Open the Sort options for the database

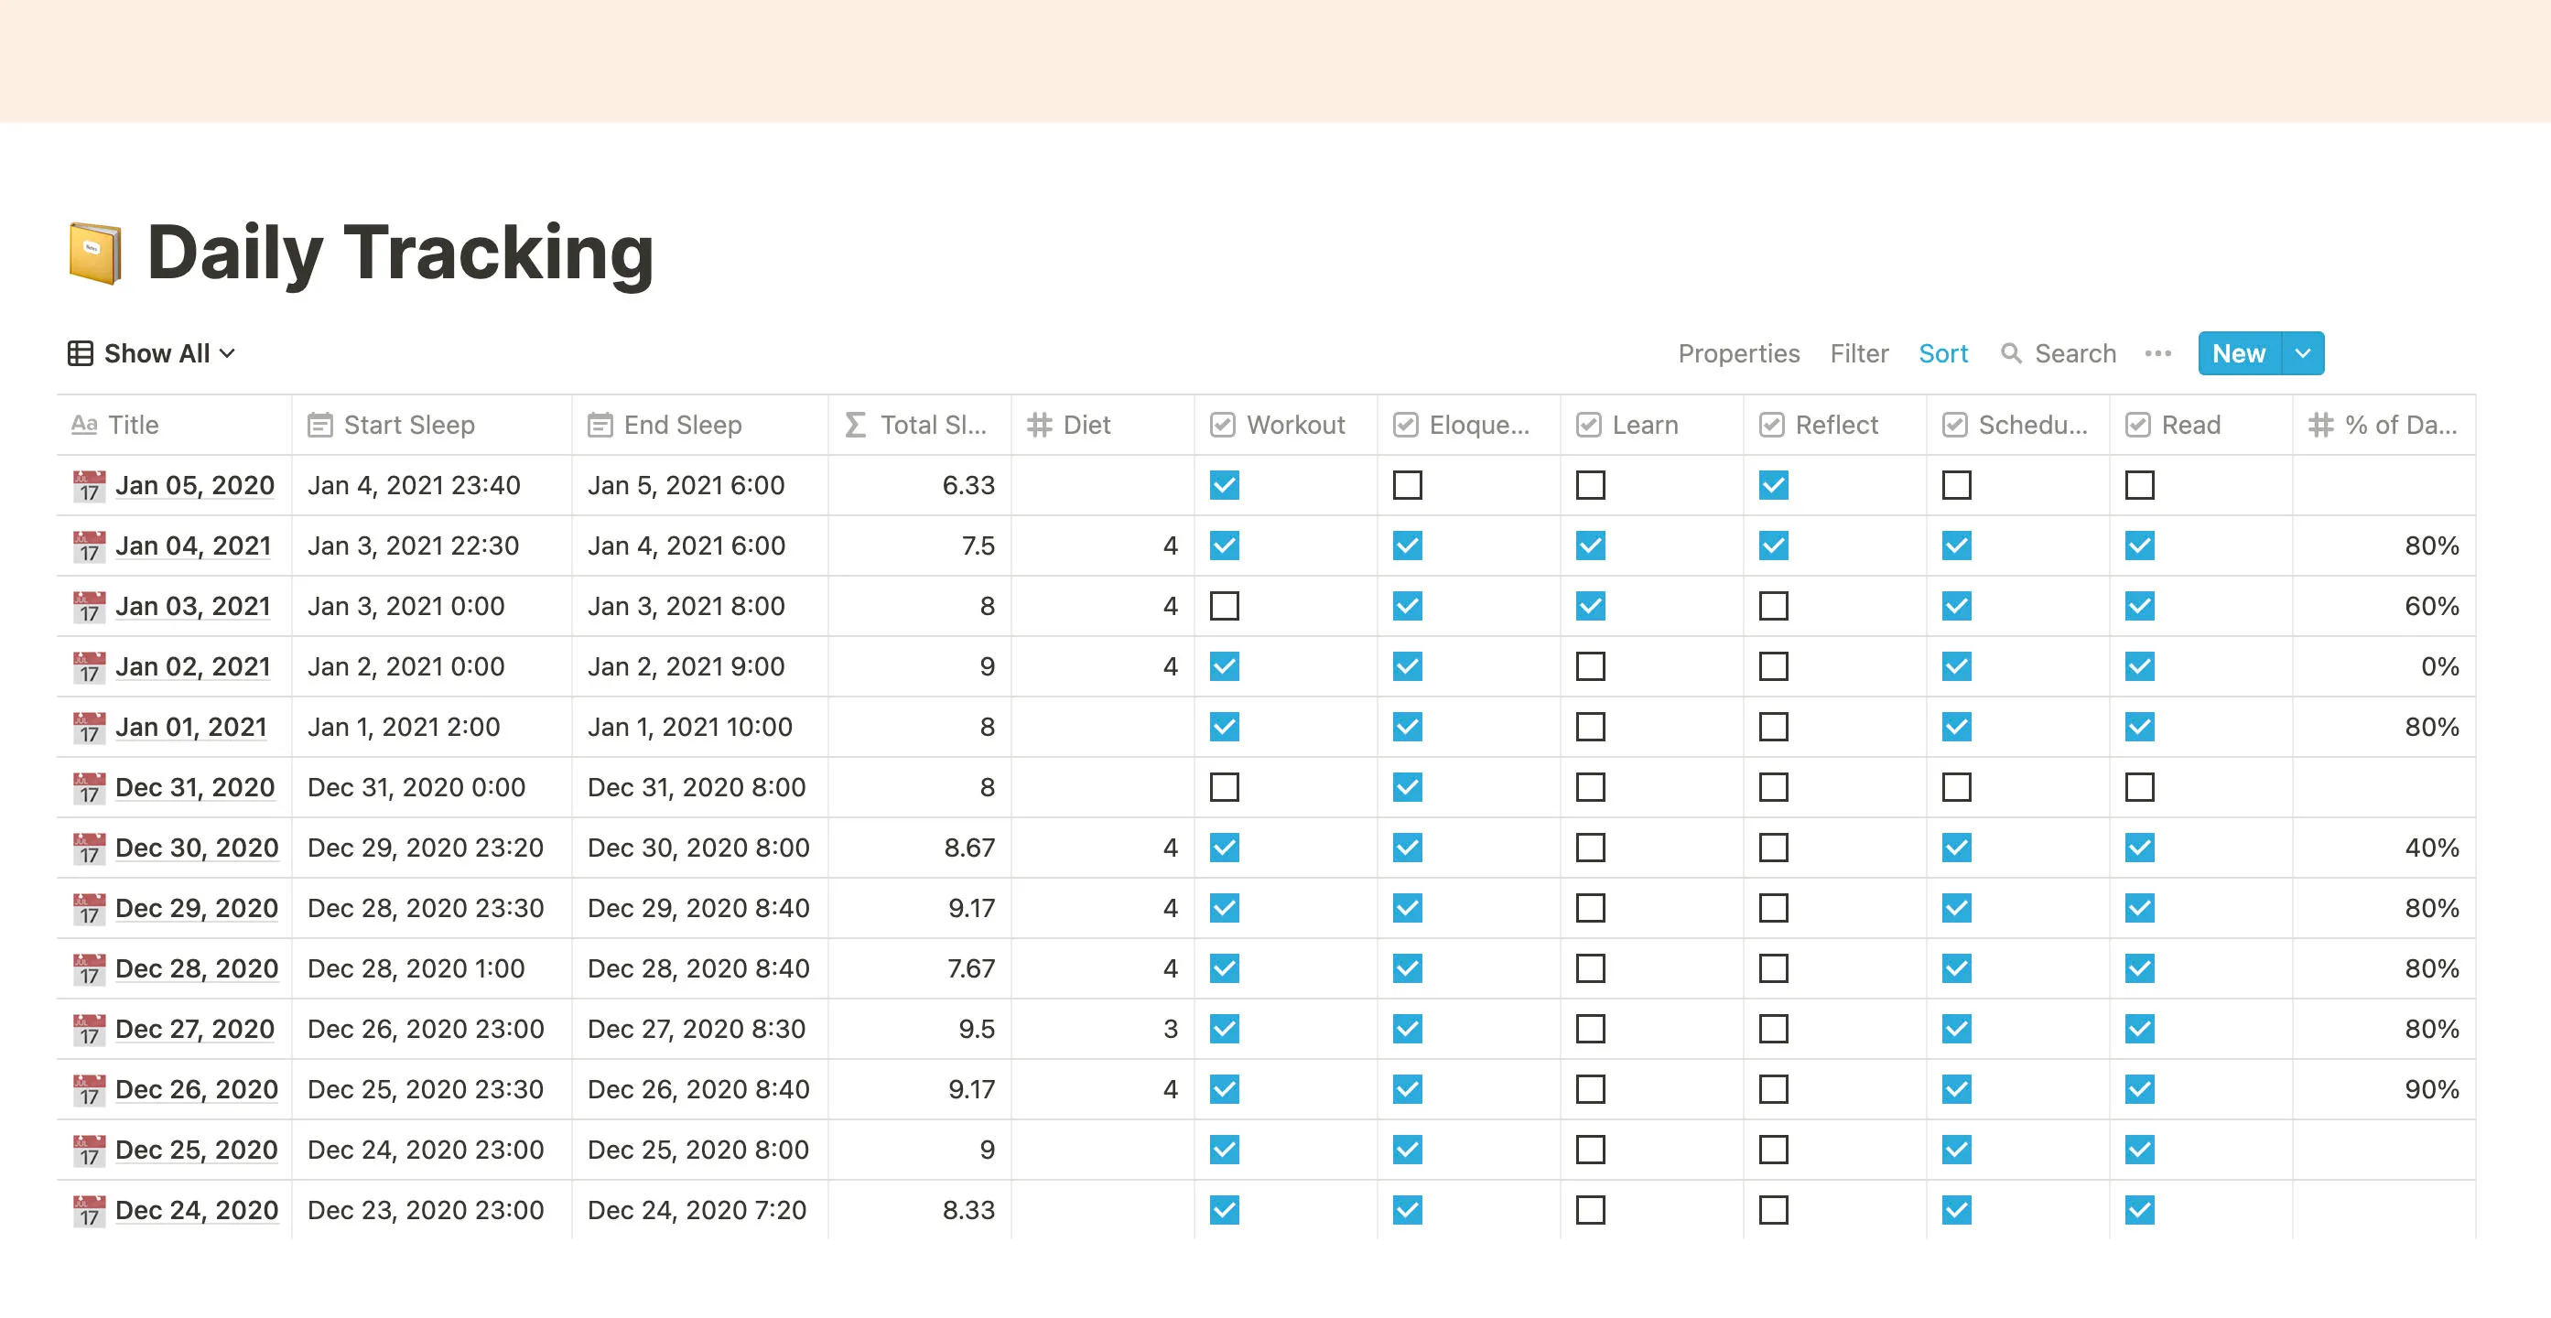1943,353
